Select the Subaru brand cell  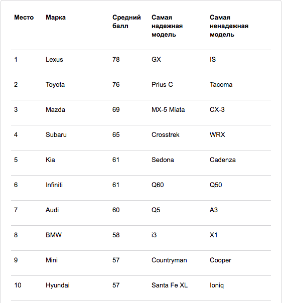56,134
